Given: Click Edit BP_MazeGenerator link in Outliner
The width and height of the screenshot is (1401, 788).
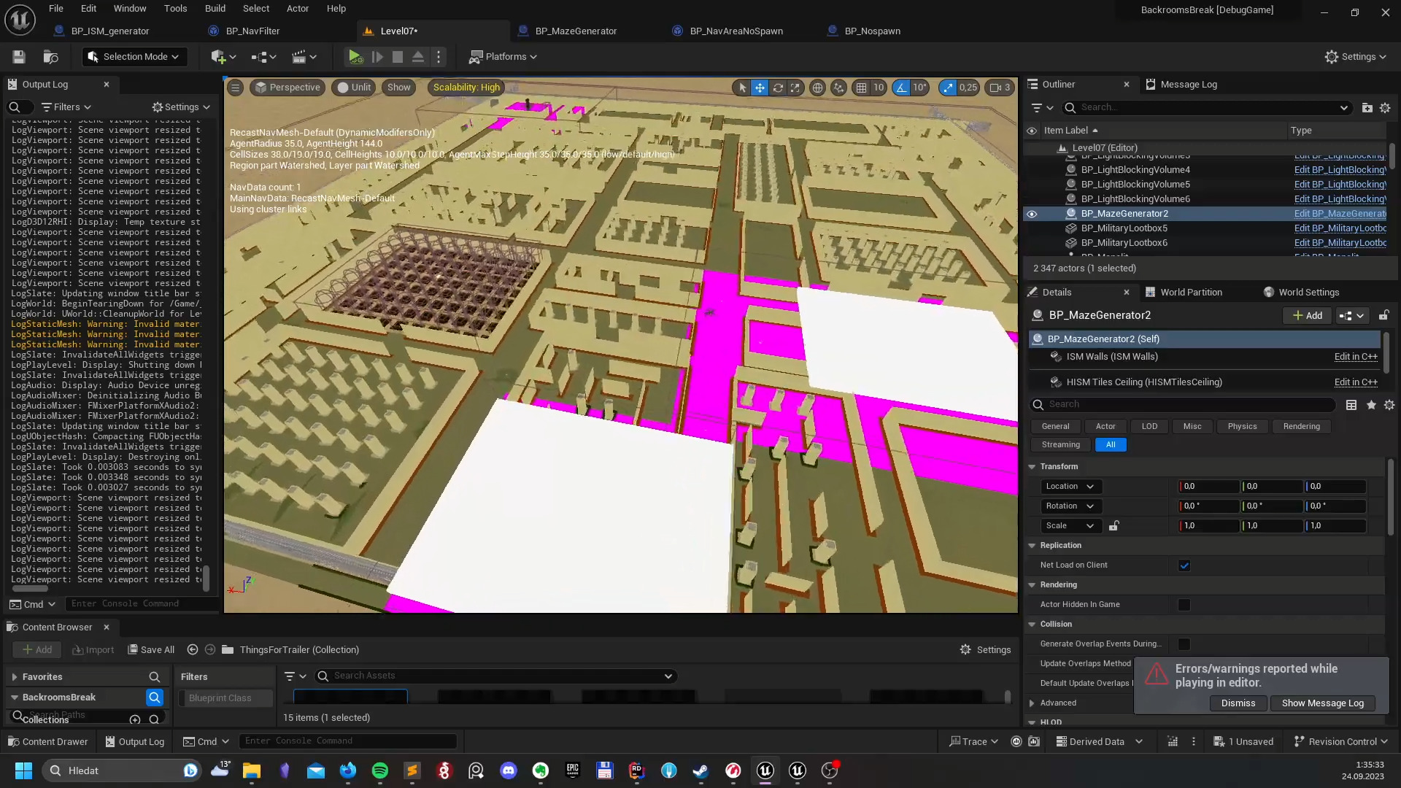Looking at the screenshot, I should pos(1339,214).
